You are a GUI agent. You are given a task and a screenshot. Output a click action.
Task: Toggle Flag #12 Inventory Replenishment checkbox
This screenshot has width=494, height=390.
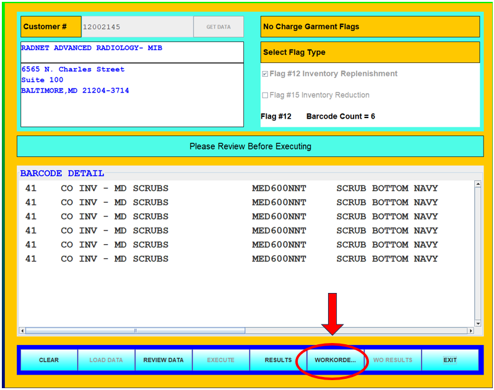(x=265, y=74)
